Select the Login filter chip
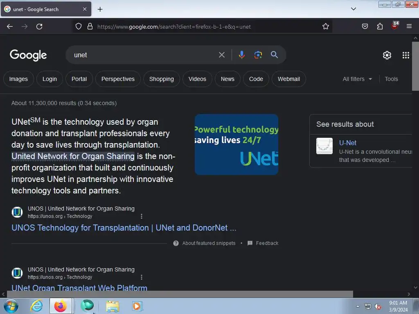The height and width of the screenshot is (314, 419). (50, 79)
